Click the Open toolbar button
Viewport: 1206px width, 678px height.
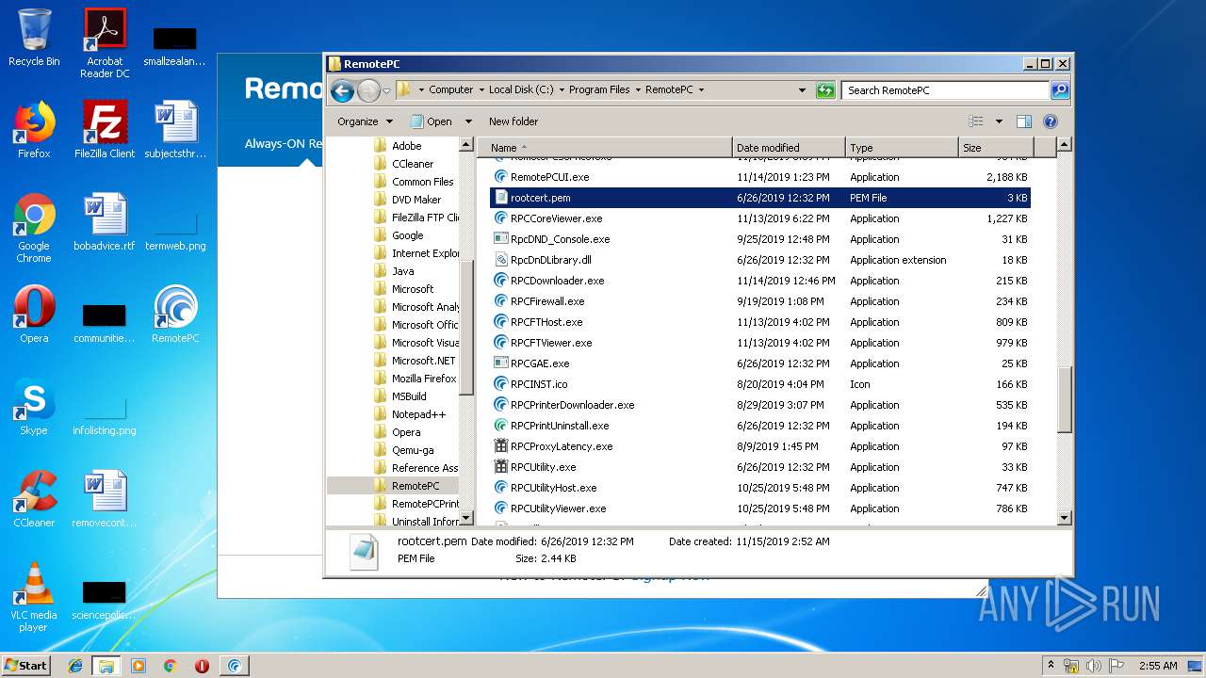pos(432,121)
